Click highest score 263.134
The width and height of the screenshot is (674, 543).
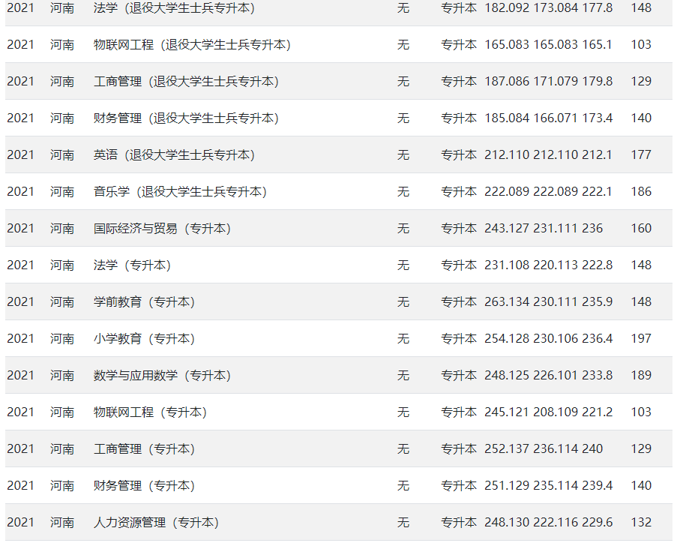[507, 301]
